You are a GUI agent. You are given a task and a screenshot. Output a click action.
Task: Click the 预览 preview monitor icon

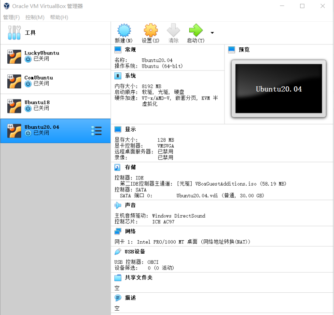[x=232, y=50]
